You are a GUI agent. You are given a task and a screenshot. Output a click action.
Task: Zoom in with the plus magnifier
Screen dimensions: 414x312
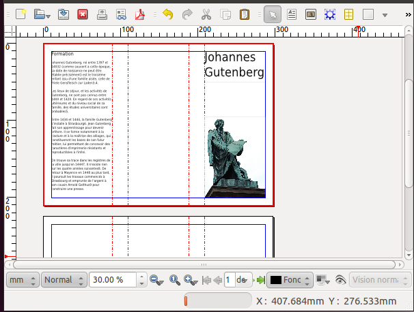191,280
